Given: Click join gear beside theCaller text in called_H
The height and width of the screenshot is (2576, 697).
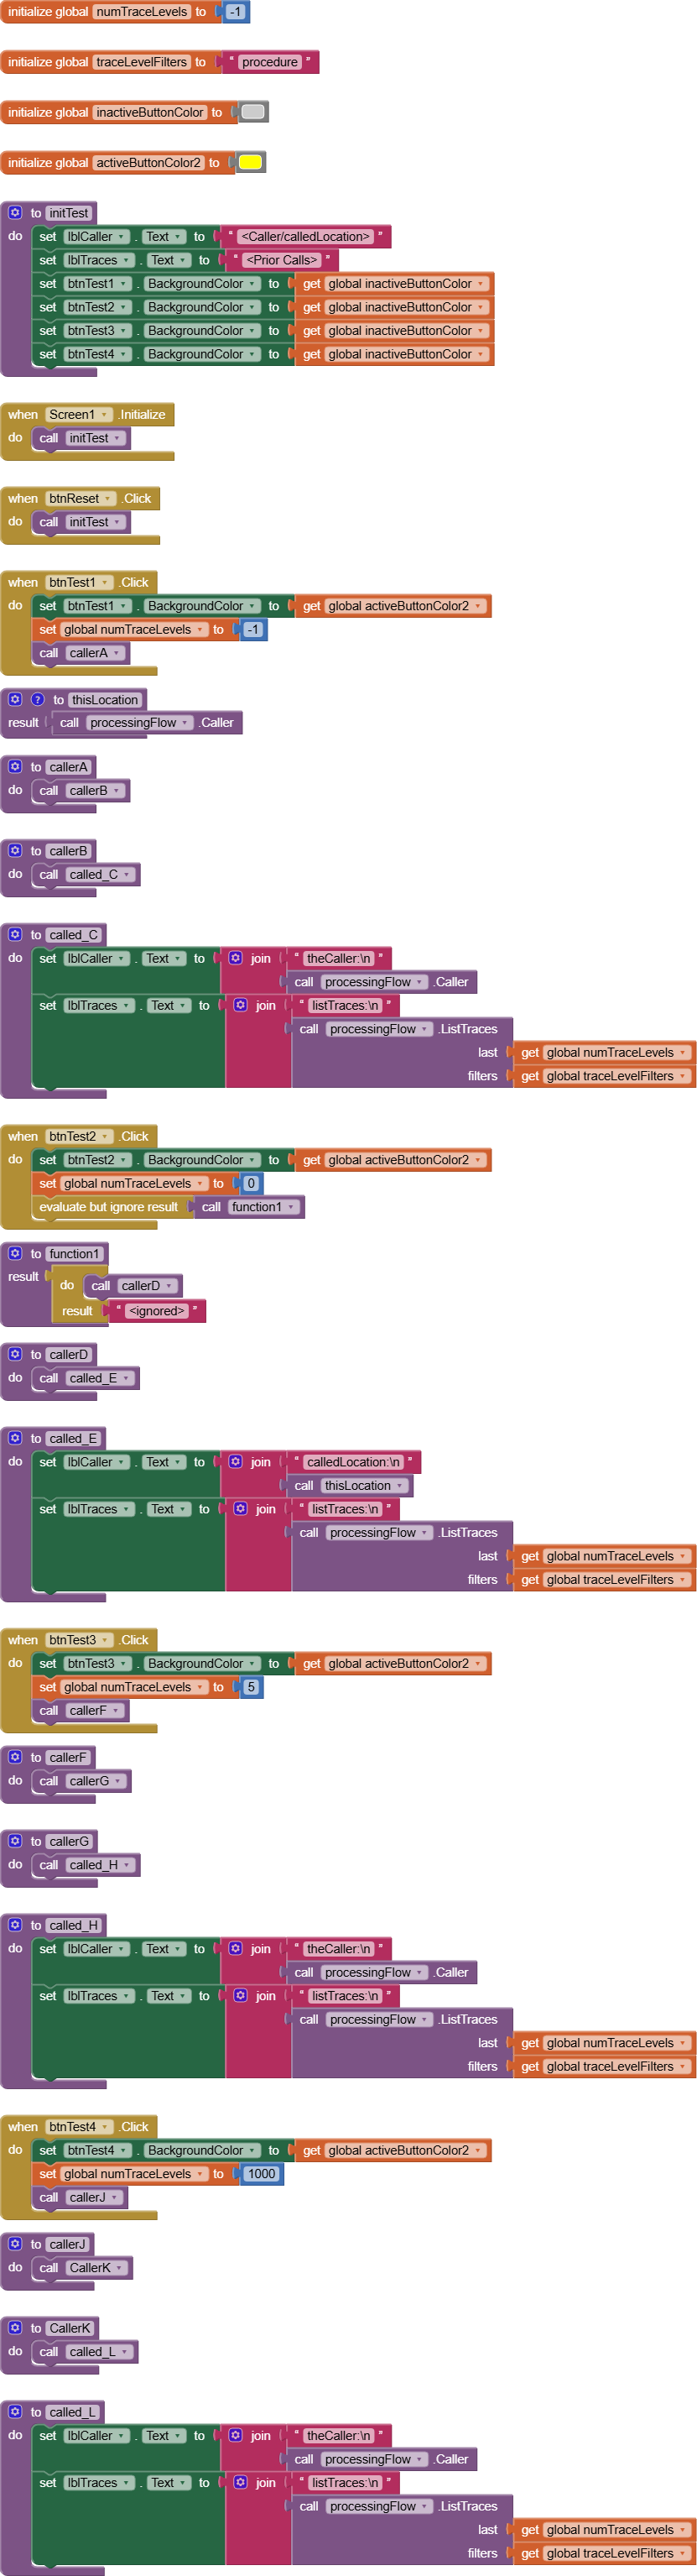Looking at the screenshot, I should pos(236,1950).
